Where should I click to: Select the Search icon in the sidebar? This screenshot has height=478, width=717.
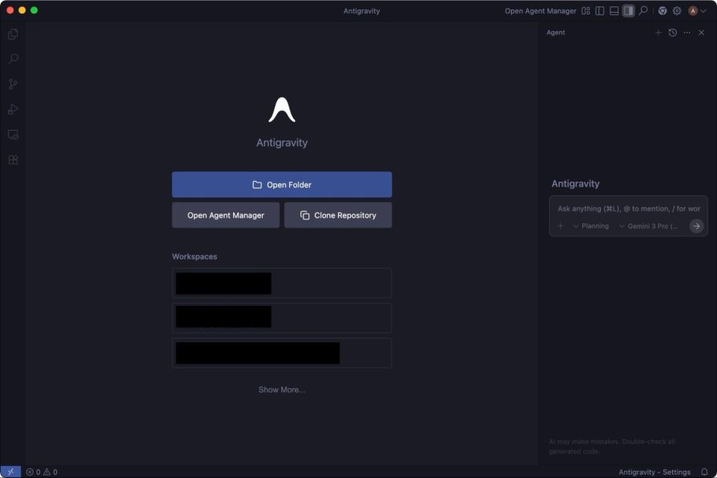coord(11,58)
